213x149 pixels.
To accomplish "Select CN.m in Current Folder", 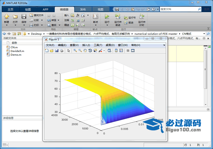I will click(x=14, y=47).
